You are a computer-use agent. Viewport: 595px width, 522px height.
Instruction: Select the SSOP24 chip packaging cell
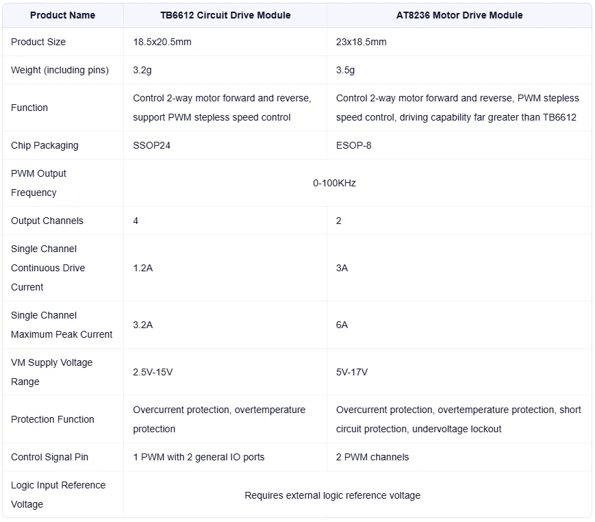(151, 145)
